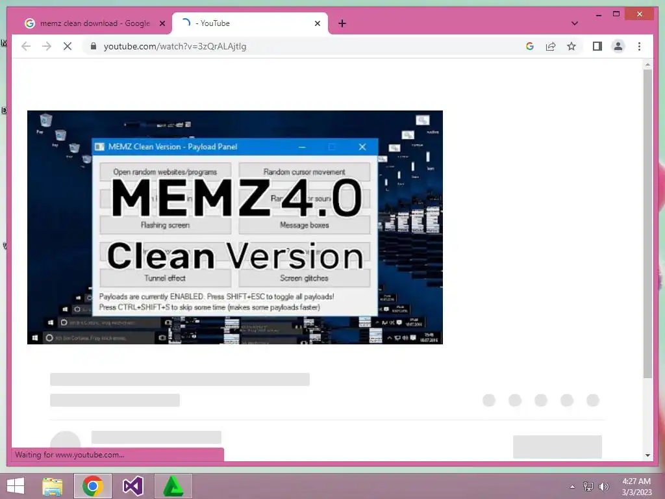Open Visual Studio from the taskbar

click(132, 486)
